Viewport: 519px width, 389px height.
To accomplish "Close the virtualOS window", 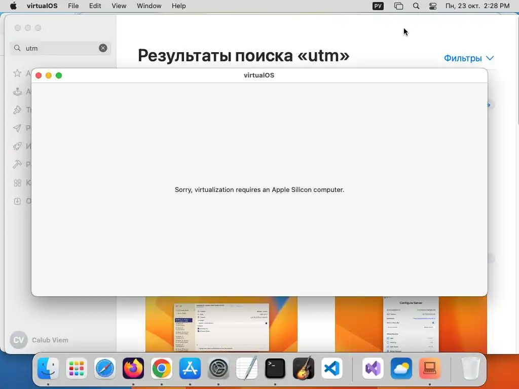I will tap(39, 75).
